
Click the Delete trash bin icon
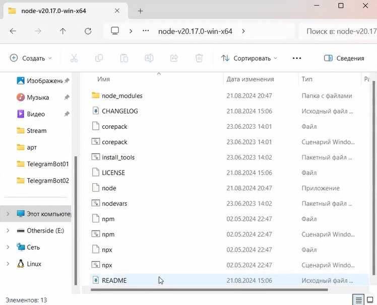coord(199,58)
